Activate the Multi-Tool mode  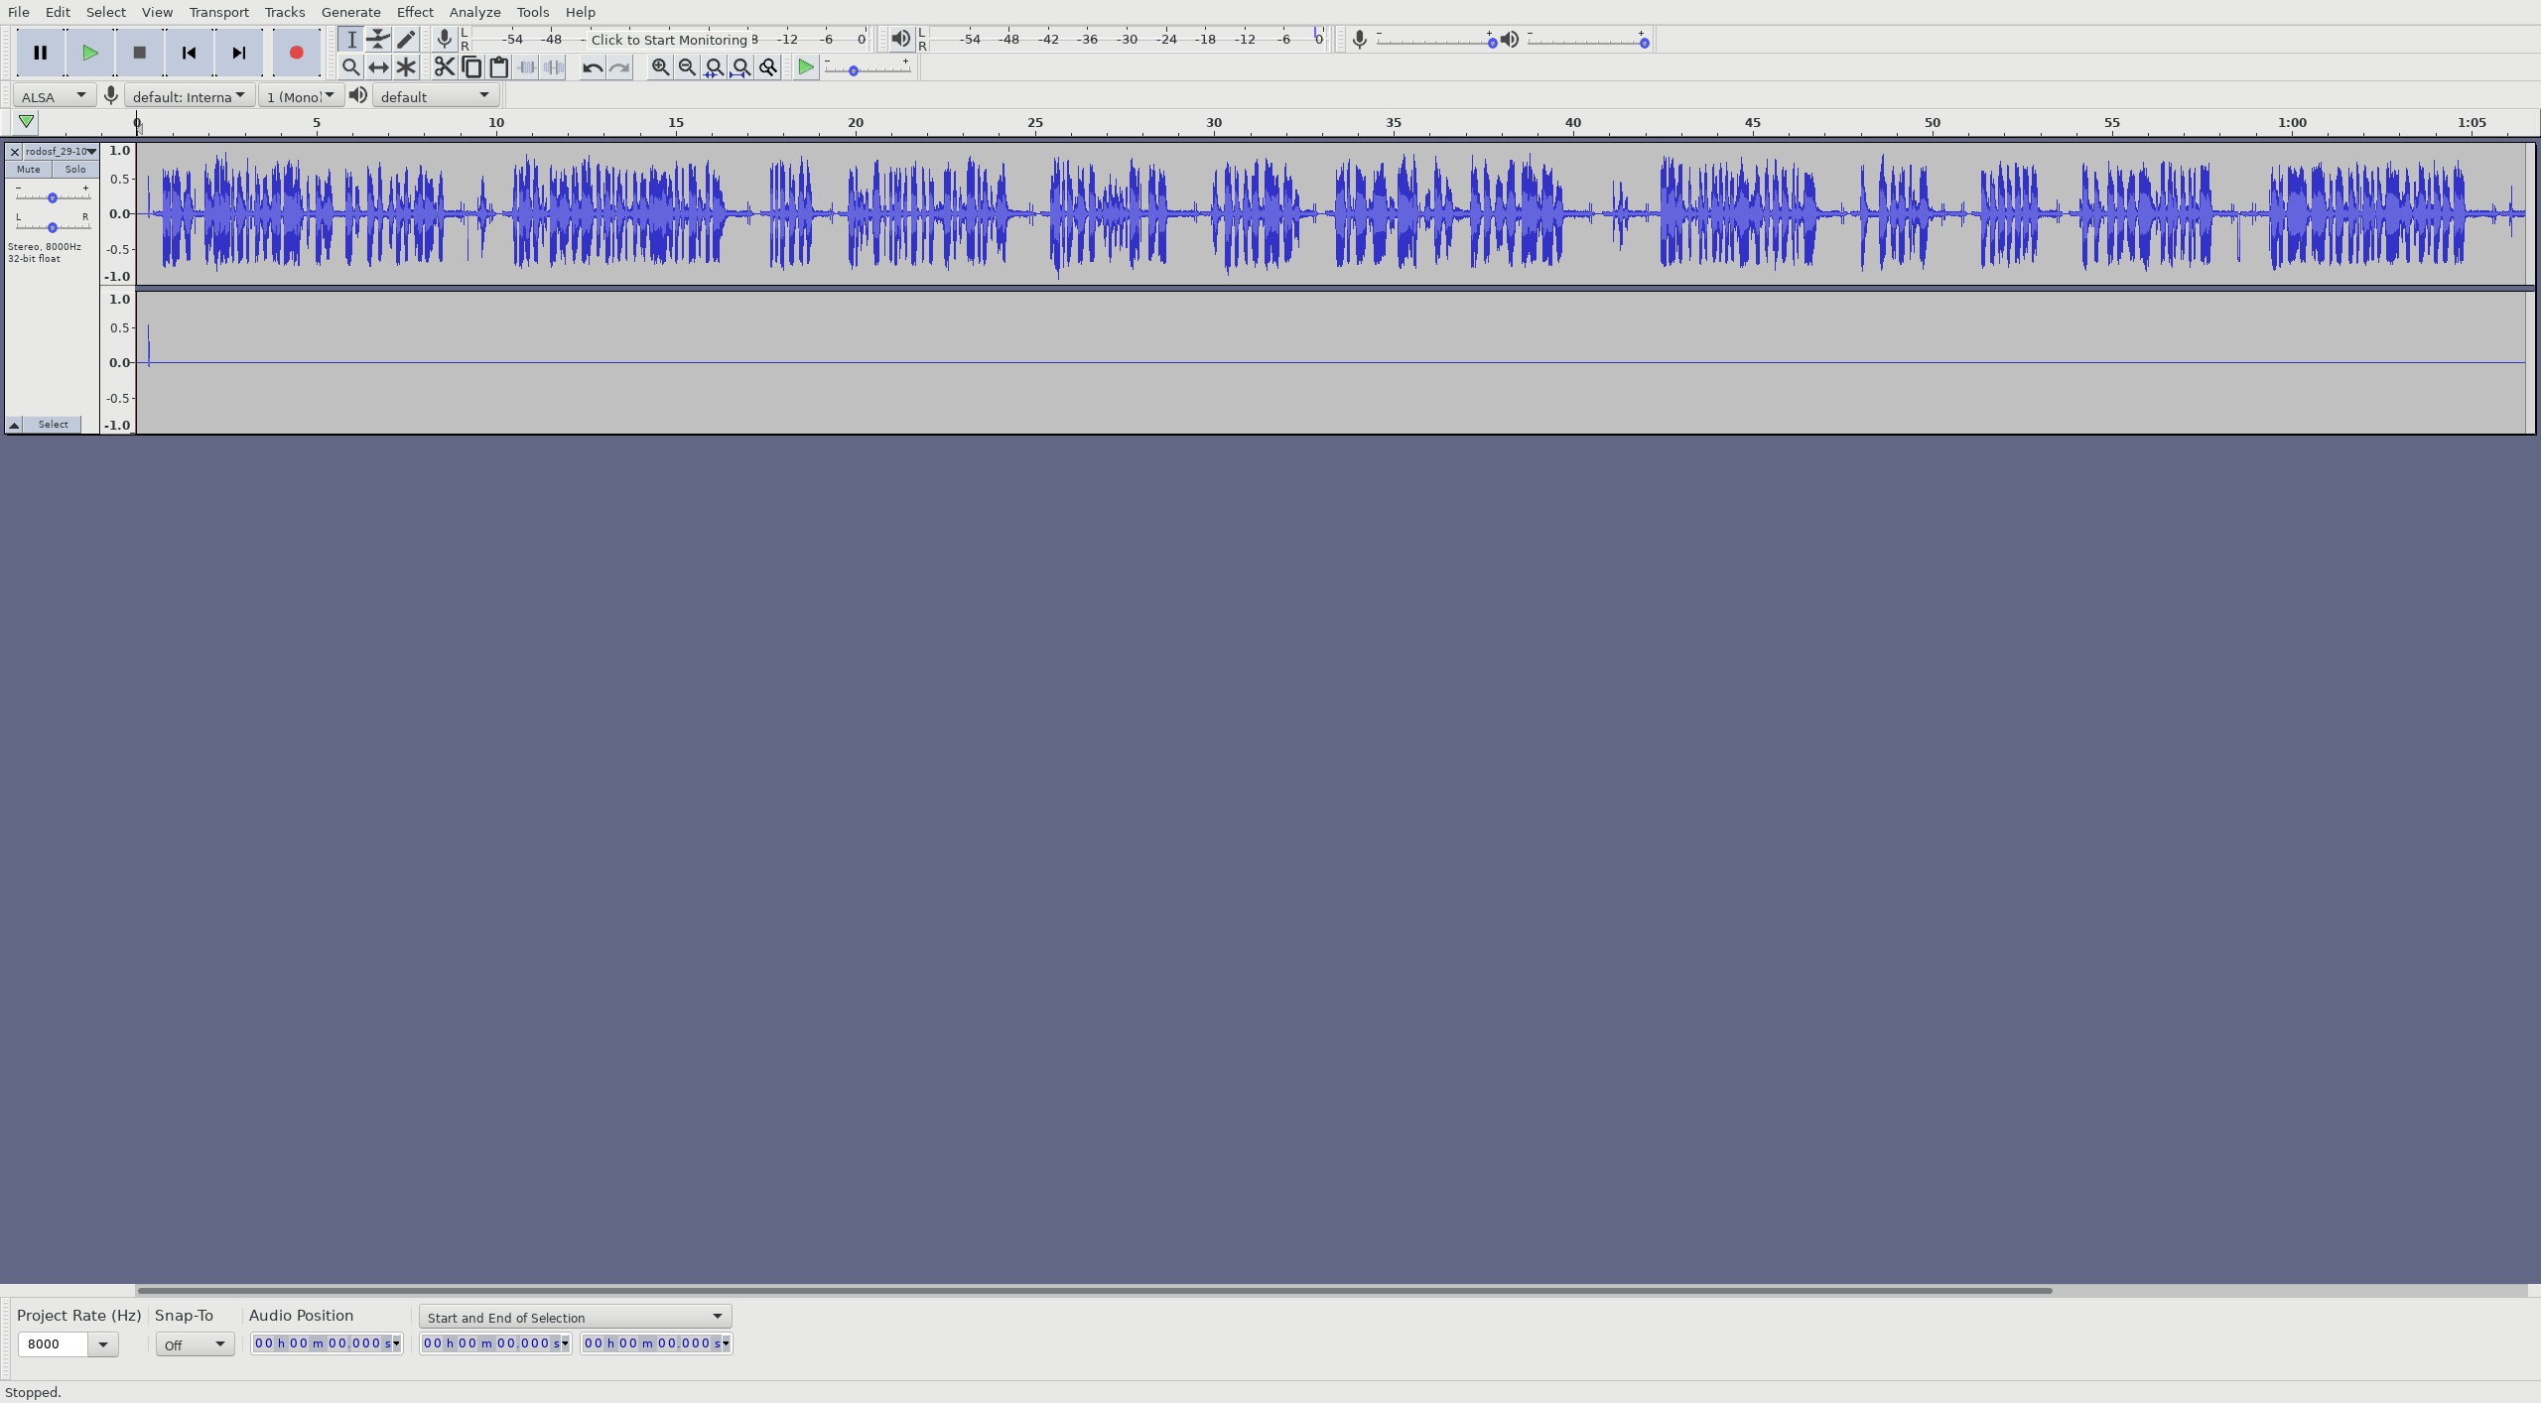pyautogui.click(x=406, y=67)
